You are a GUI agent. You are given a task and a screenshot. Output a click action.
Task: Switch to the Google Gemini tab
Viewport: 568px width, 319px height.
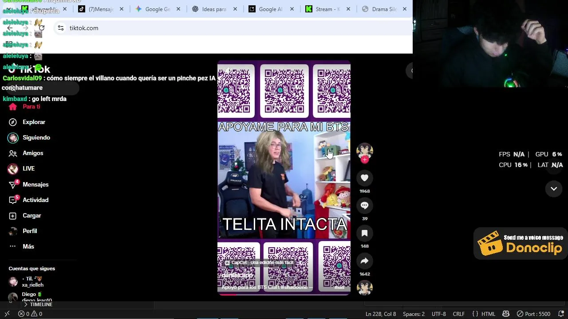(158, 9)
